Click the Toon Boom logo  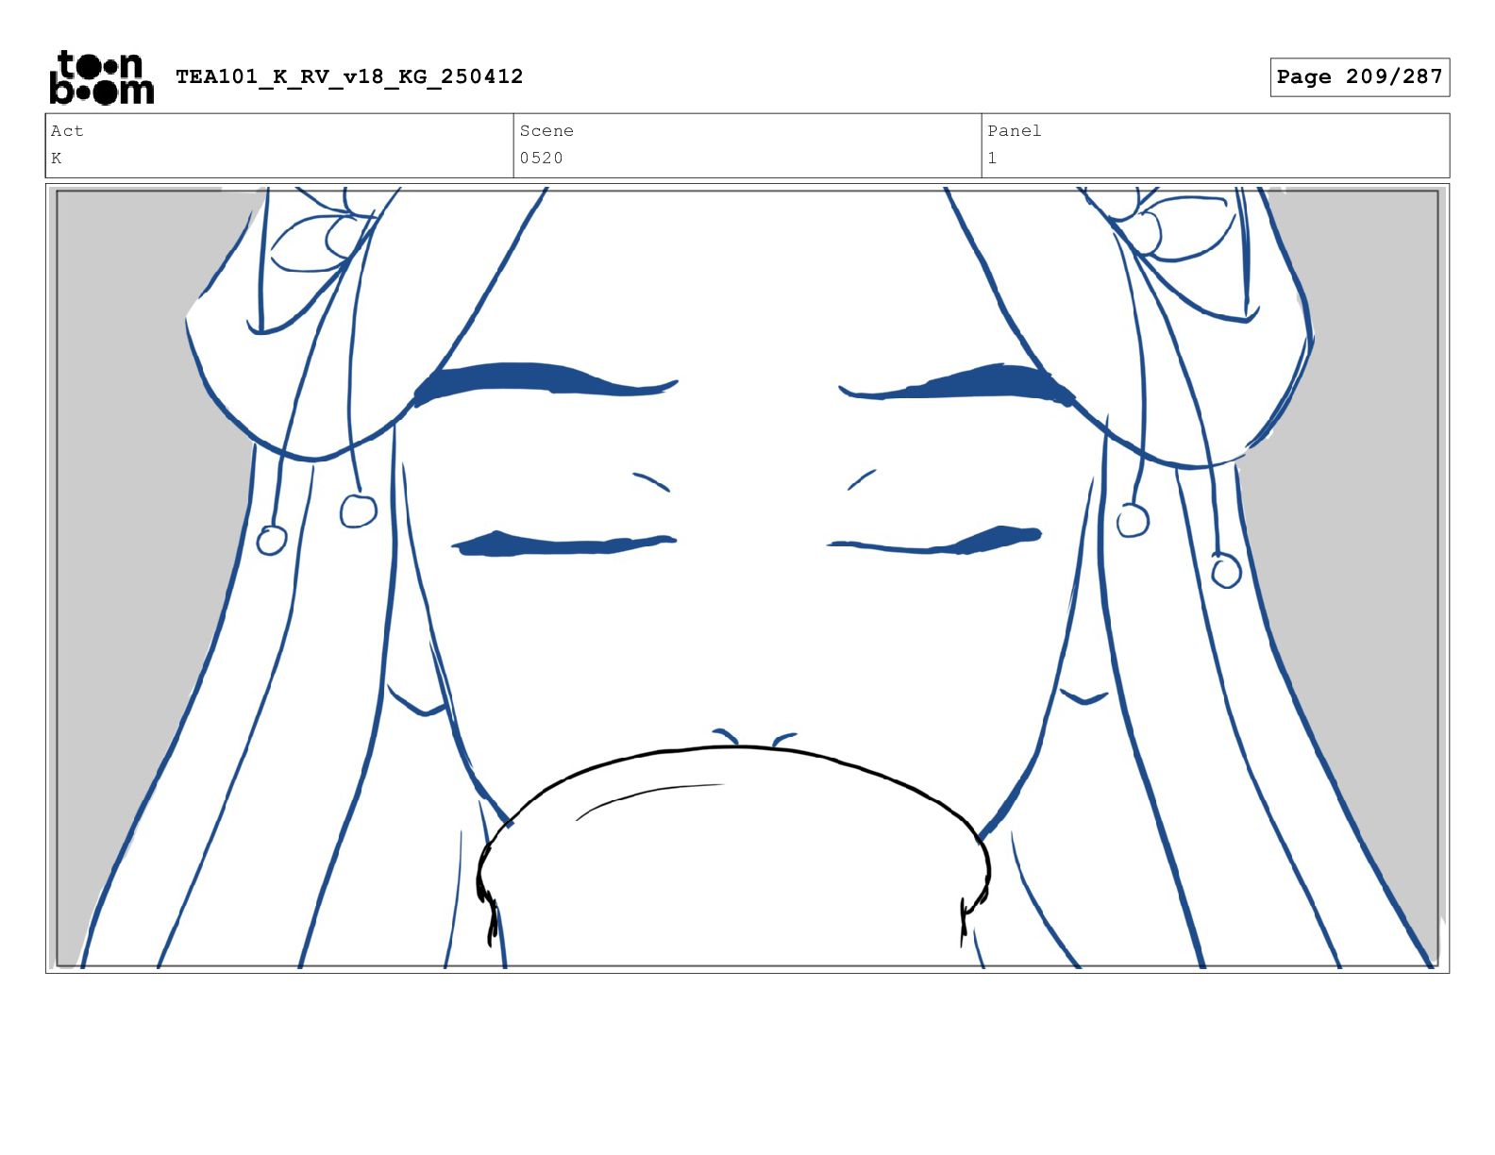(x=101, y=77)
